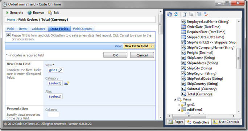Click the new document icon in tree toolbar

coord(185,14)
